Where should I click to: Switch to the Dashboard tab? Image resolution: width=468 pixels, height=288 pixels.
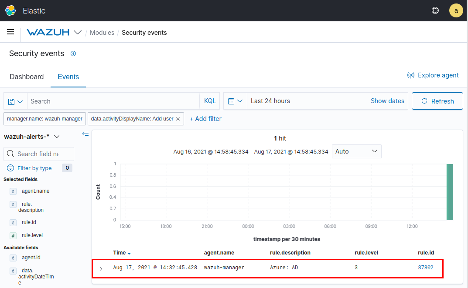coord(27,77)
